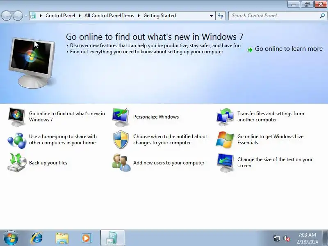The height and width of the screenshot is (246, 328).
Task: Open Windows Media Player from the taskbar
Action: click(x=87, y=238)
